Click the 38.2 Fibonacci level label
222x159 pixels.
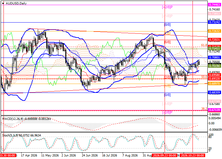204,109
